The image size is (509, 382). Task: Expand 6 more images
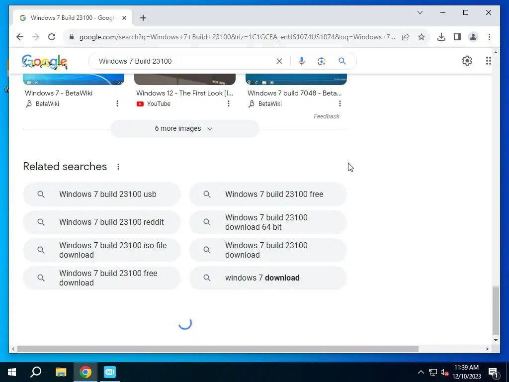184,129
